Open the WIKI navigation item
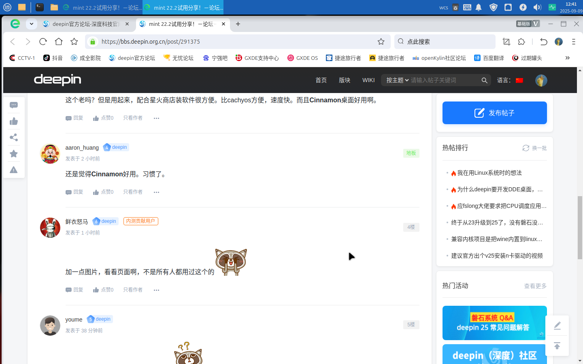 tap(368, 80)
